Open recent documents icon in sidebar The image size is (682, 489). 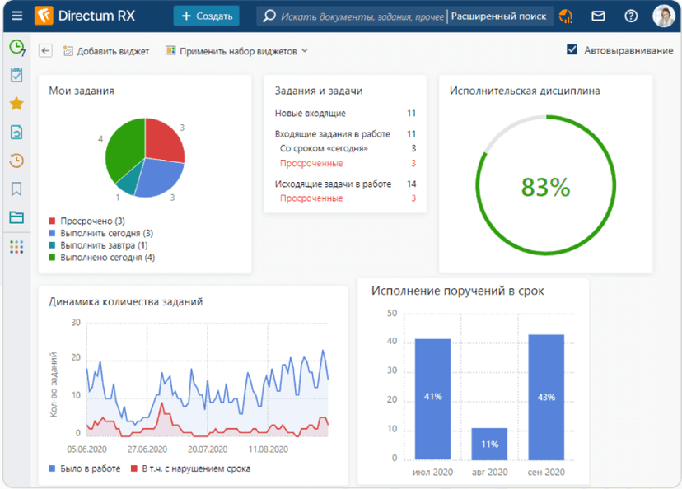pos(16,132)
